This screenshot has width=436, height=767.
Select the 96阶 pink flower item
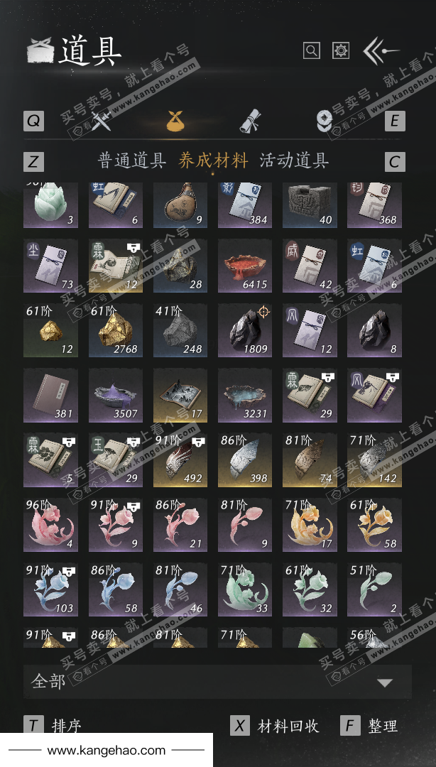[50, 525]
